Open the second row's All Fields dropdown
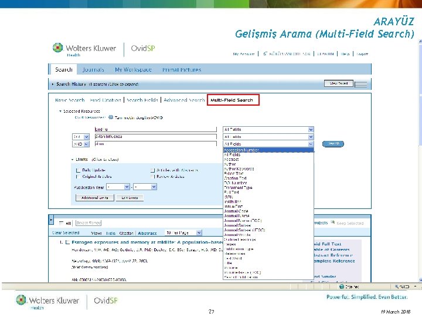422x317 pixels. [x=268, y=137]
